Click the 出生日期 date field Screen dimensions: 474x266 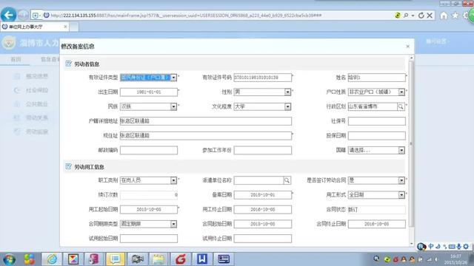click(x=149, y=92)
